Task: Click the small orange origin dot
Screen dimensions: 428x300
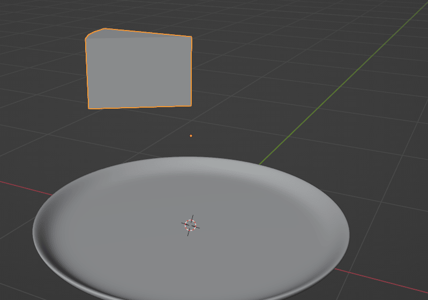Action: click(x=191, y=136)
